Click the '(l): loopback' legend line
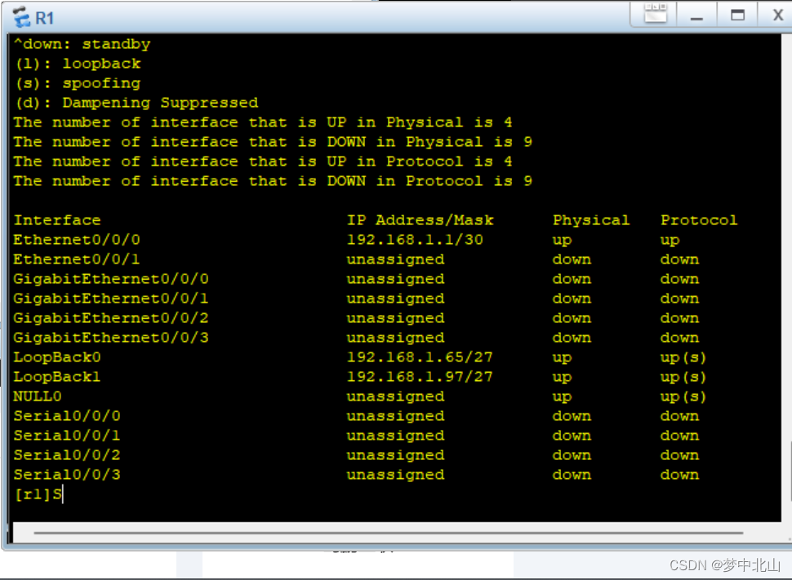Screen dimensions: 792x580 coord(78,64)
